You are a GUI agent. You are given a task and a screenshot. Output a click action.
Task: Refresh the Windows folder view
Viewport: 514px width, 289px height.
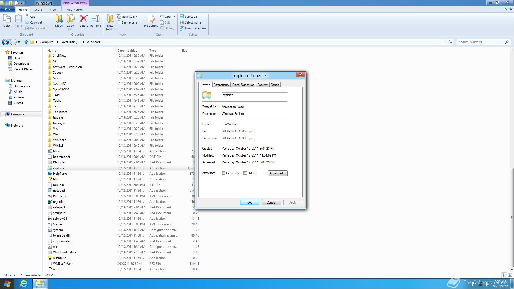450,42
